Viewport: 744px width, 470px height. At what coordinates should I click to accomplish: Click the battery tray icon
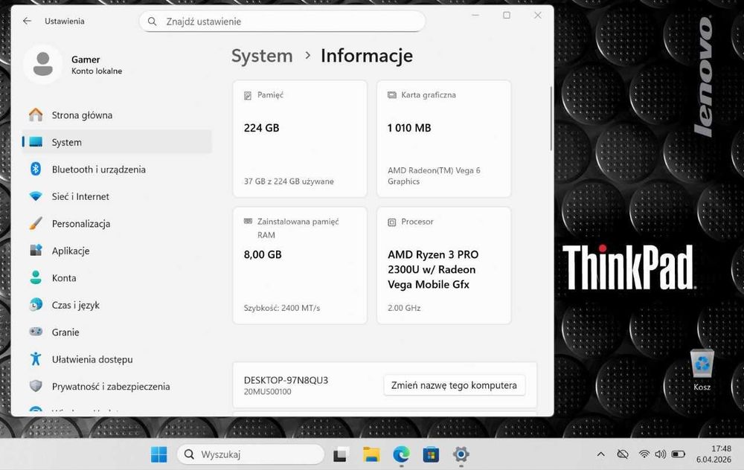click(678, 454)
